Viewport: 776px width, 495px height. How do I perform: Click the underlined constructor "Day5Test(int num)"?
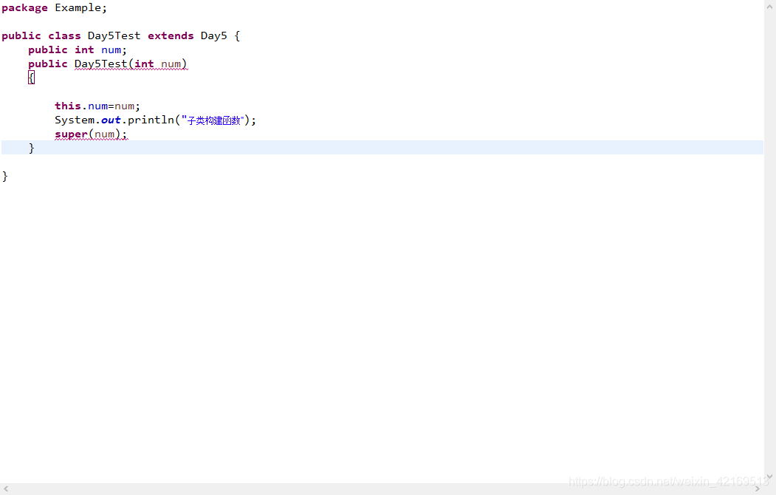[131, 64]
